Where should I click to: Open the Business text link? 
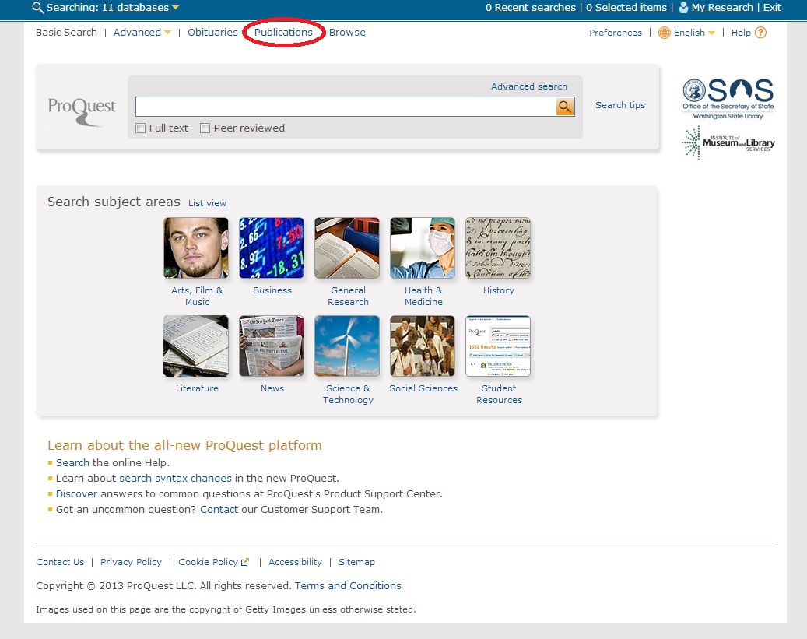(x=272, y=290)
